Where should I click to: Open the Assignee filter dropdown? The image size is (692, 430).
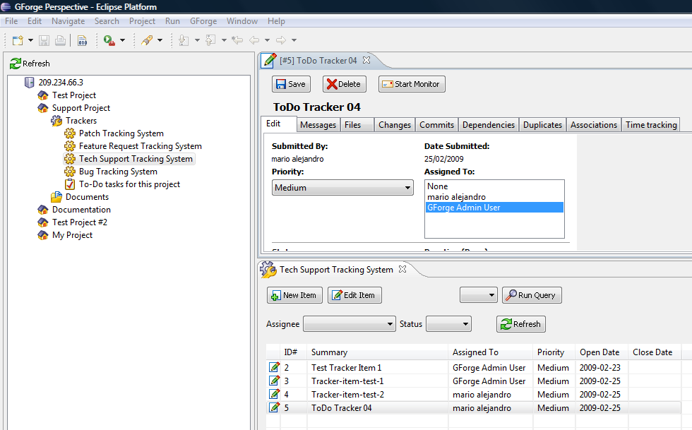click(x=349, y=324)
